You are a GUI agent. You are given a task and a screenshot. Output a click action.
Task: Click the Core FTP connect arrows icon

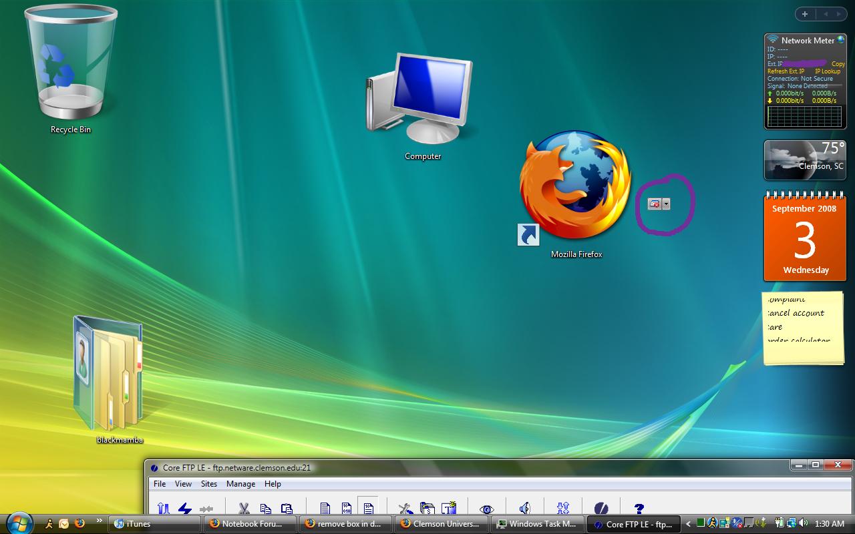click(163, 509)
